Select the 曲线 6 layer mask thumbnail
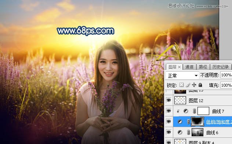This screenshot has width=232, height=144. (197, 132)
